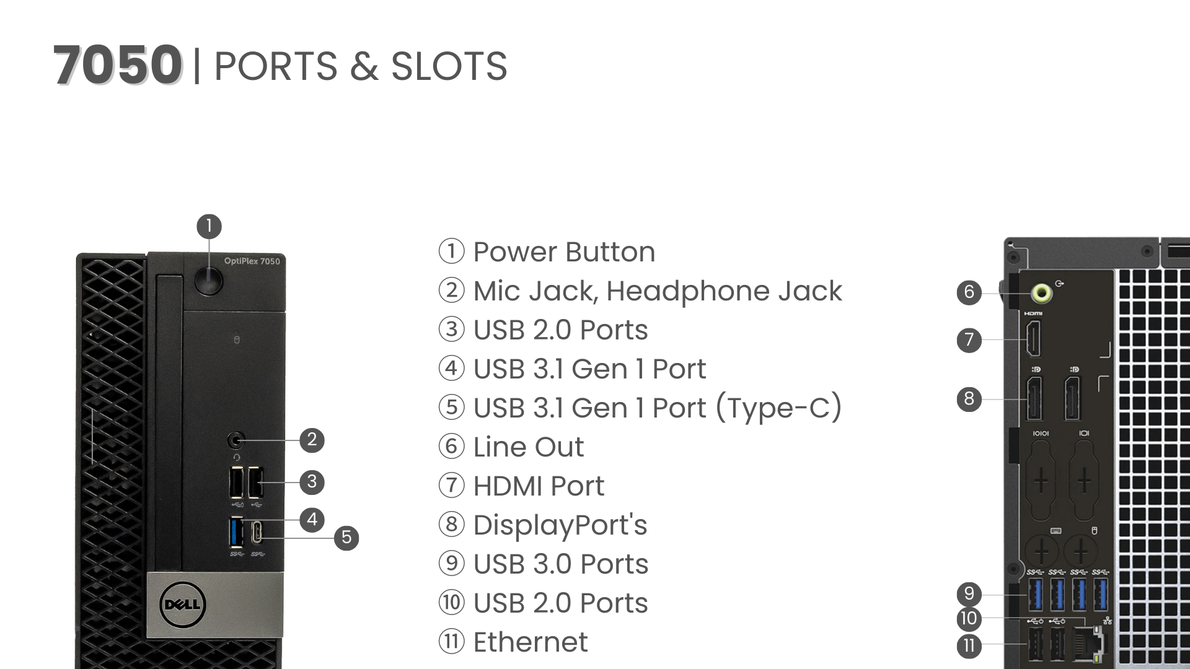Click the number 6 callout badge

pos(969,292)
